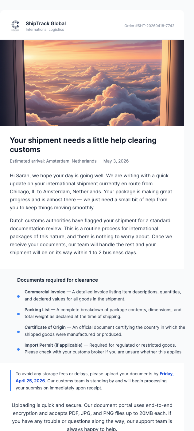Select the Commercial Invoice item label
The image size is (194, 431).
coord(45,292)
